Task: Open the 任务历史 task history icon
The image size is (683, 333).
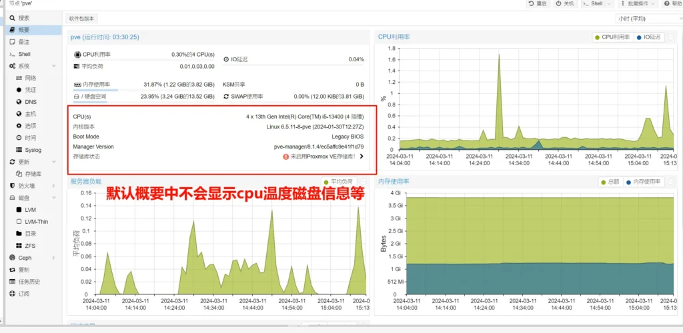Action: tap(12, 282)
